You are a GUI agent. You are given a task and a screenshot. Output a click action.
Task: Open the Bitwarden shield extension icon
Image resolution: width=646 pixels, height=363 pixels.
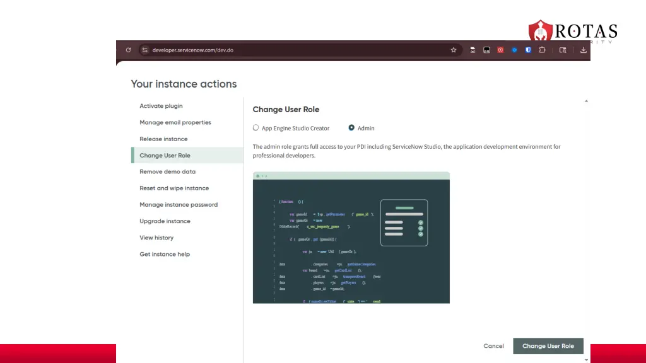coord(528,50)
